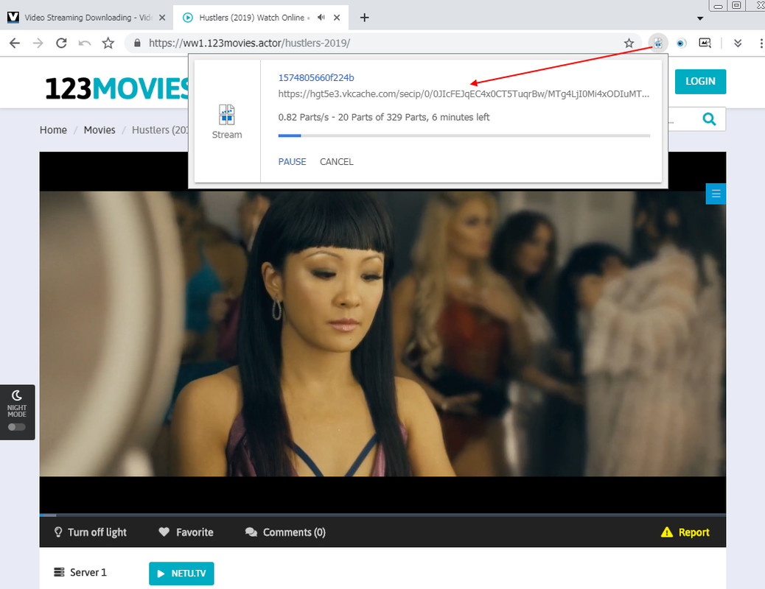Cancel the stream download

pyautogui.click(x=337, y=161)
